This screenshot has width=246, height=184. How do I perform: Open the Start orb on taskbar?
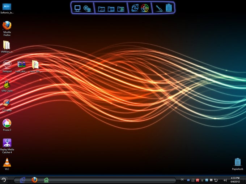tap(4, 180)
